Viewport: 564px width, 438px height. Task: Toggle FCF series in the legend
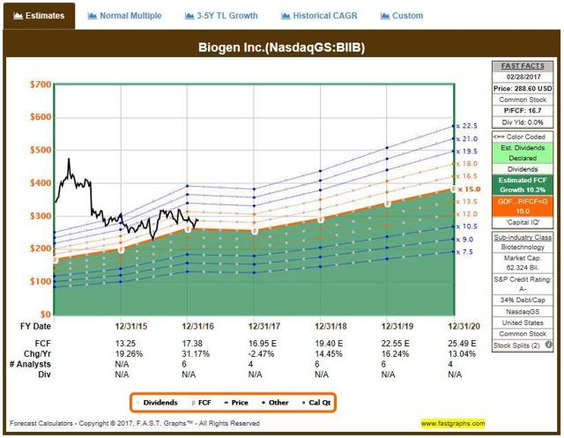[x=202, y=403]
